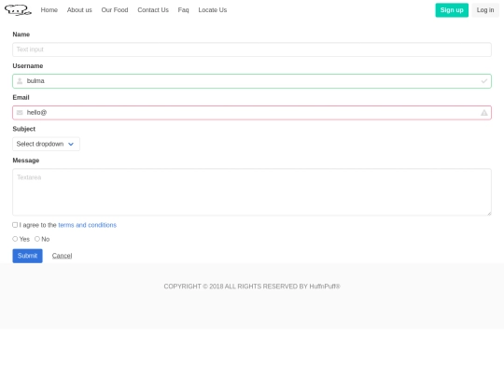Click the Subject field label
504x378 pixels.
pos(24,129)
